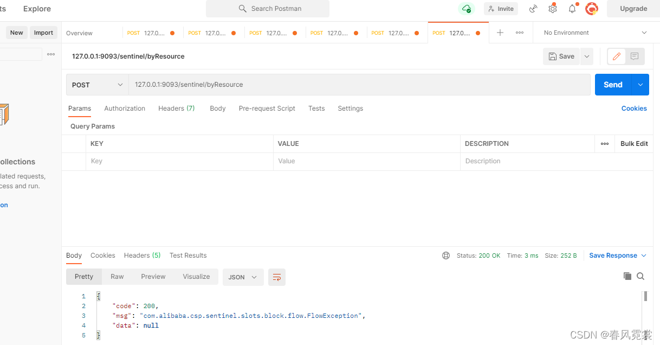Image resolution: width=660 pixels, height=345 pixels.
Task: Switch to the Overview tab
Action: (x=79, y=33)
